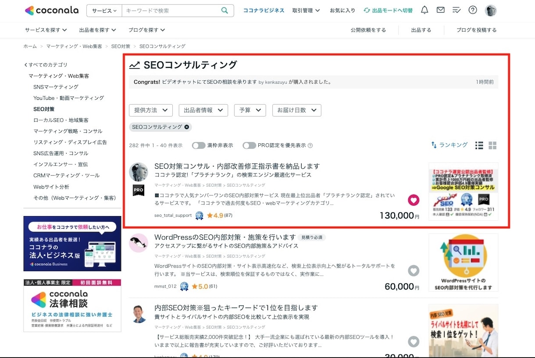The width and height of the screenshot is (535, 358).
Task: Open the 内部SEO対策 seller avatar
Action: click(x=139, y=314)
